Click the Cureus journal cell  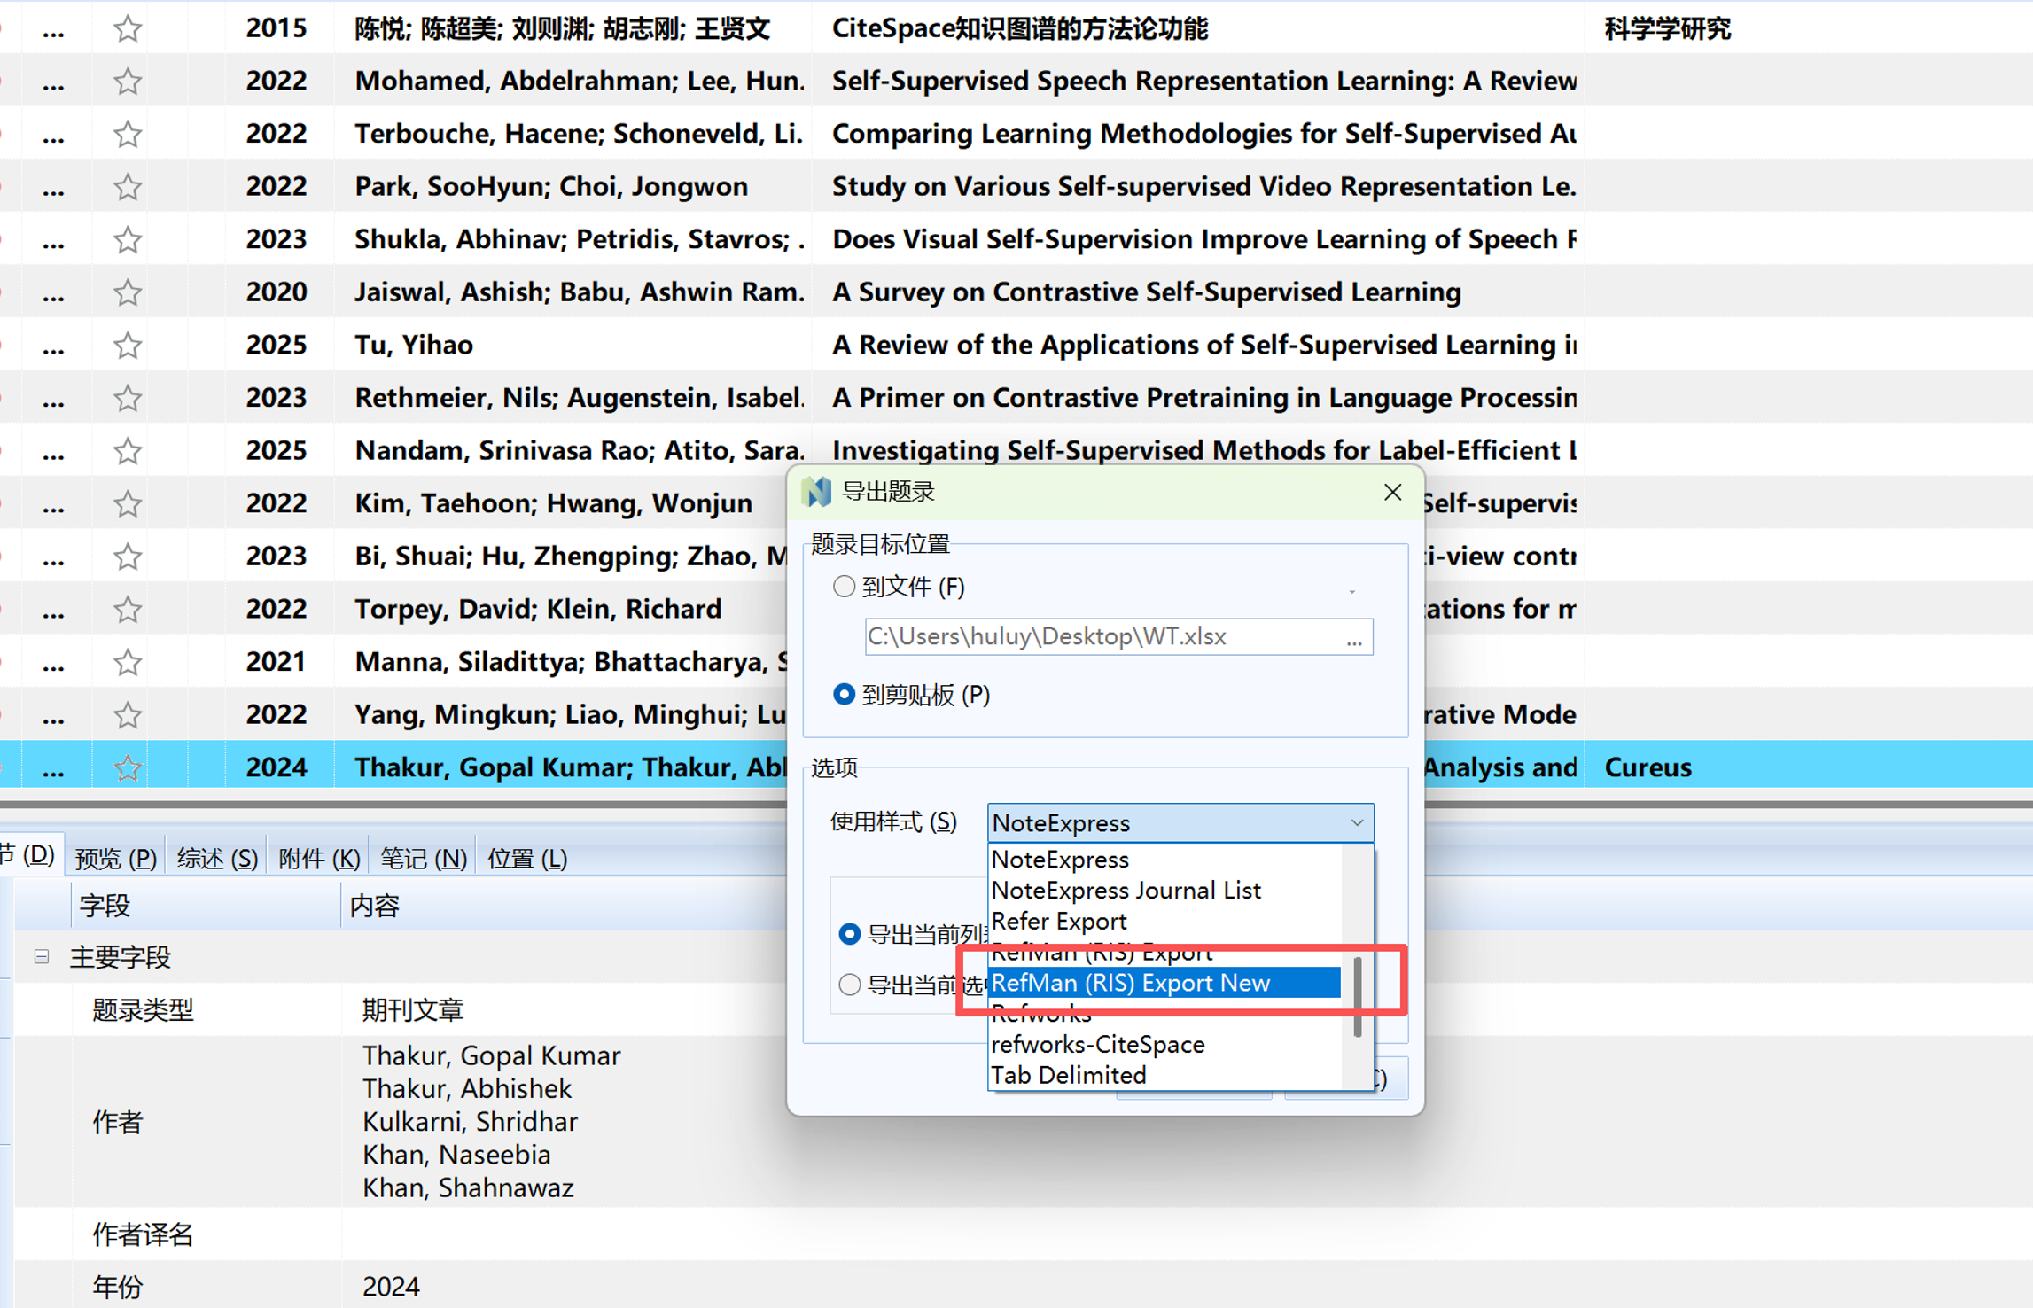tap(1647, 767)
